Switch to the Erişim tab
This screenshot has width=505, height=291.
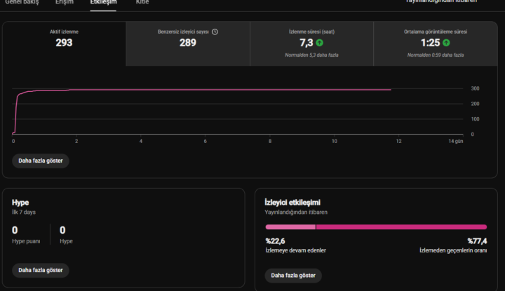click(x=65, y=2)
